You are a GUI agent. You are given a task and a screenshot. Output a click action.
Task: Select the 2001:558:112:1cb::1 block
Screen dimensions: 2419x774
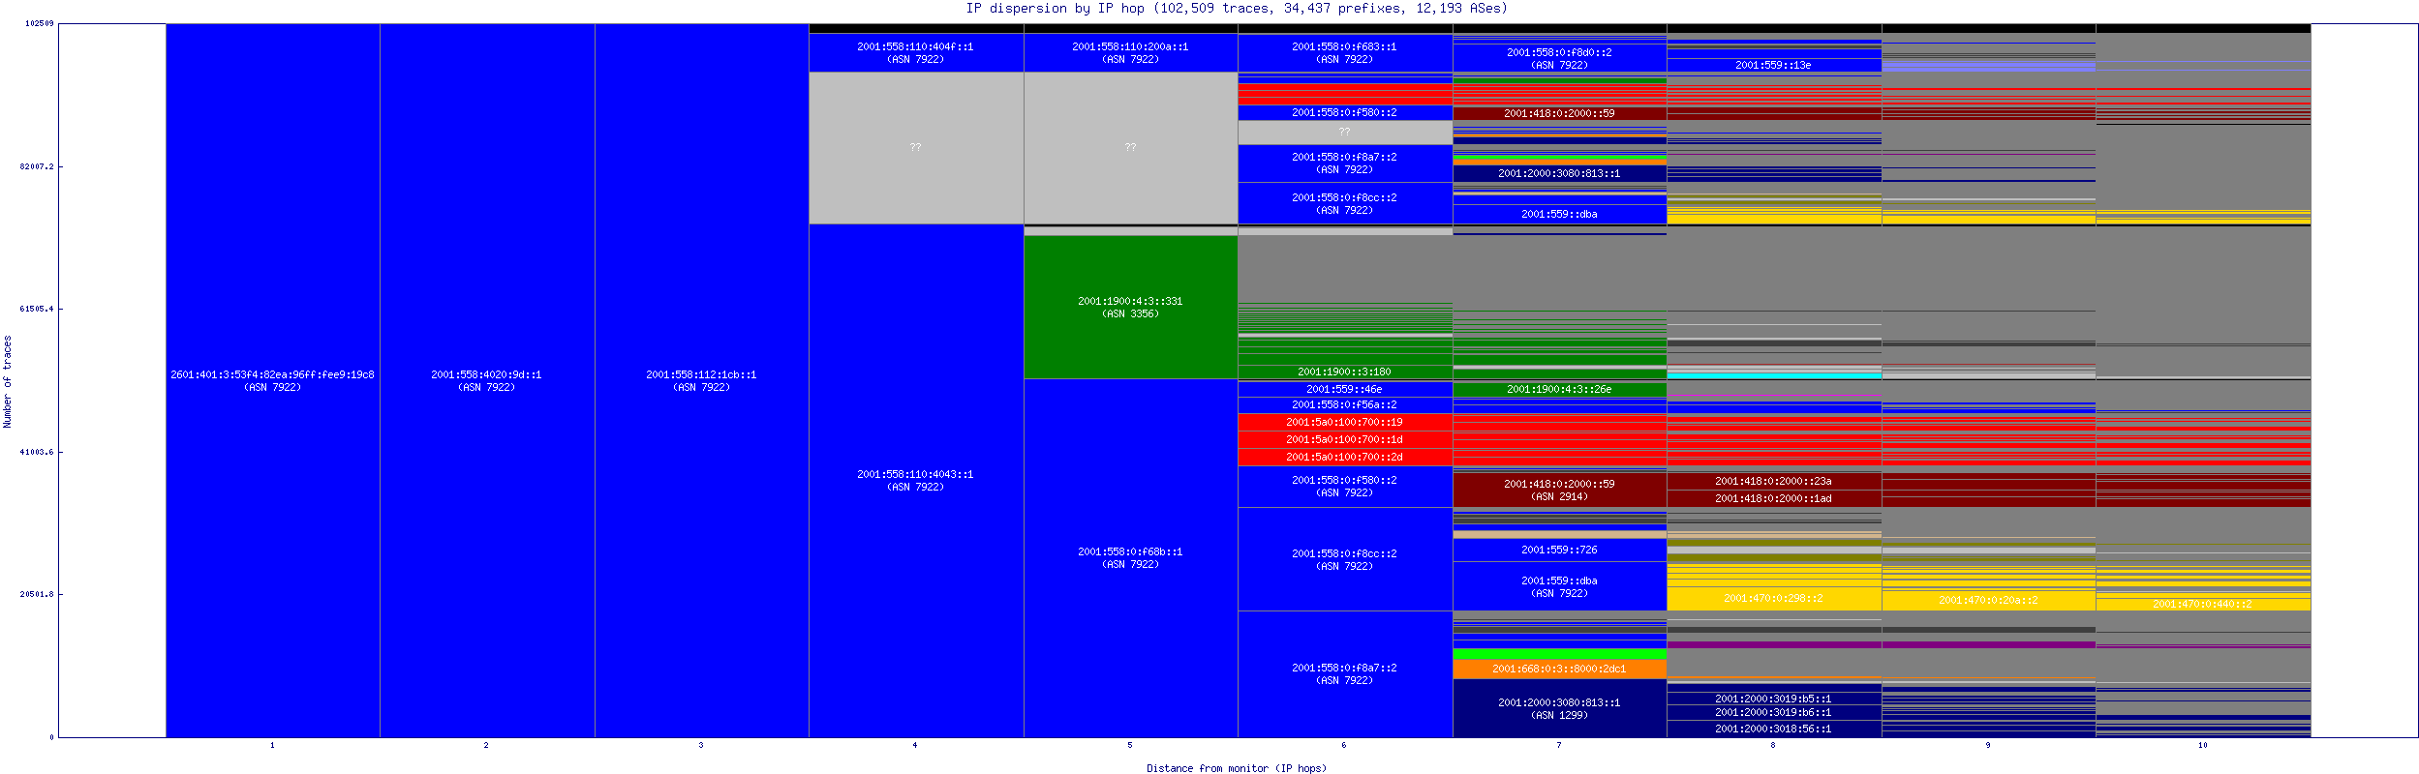tap(701, 380)
